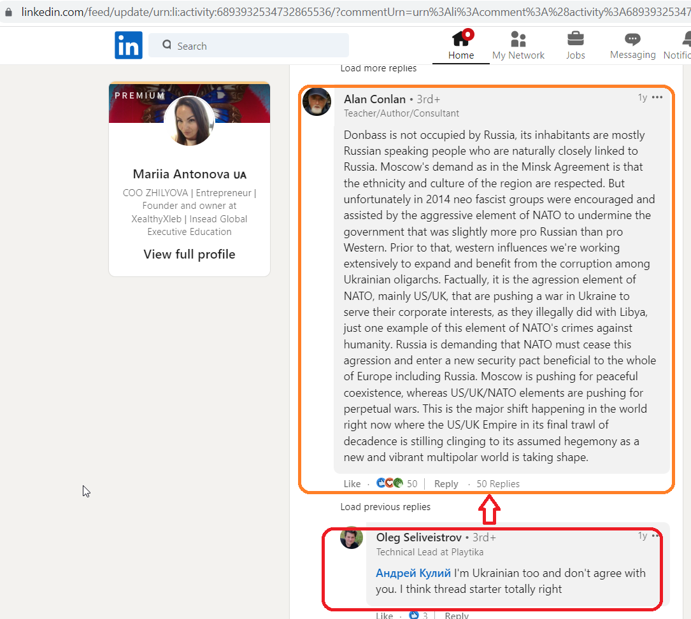Viewport: 691px width, 619px height.
Task: Open the Jobs tab
Action: click(x=576, y=45)
